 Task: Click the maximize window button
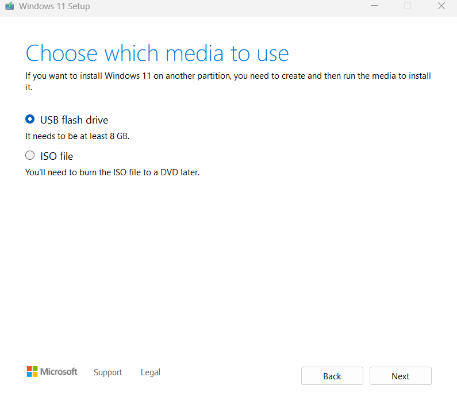(408, 6)
